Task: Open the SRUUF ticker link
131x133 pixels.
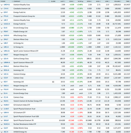Action: coord(6,120)
